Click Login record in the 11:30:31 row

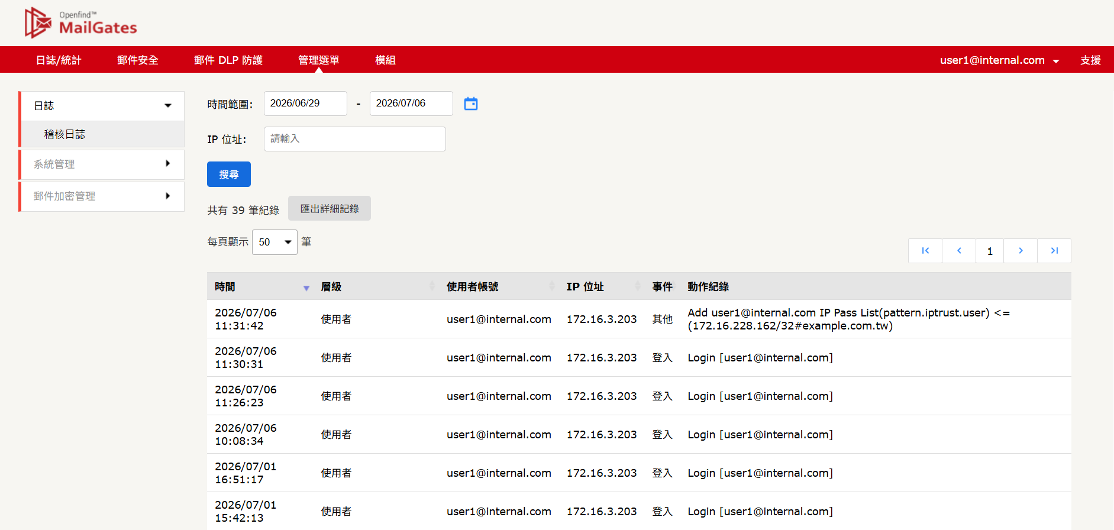click(x=760, y=358)
